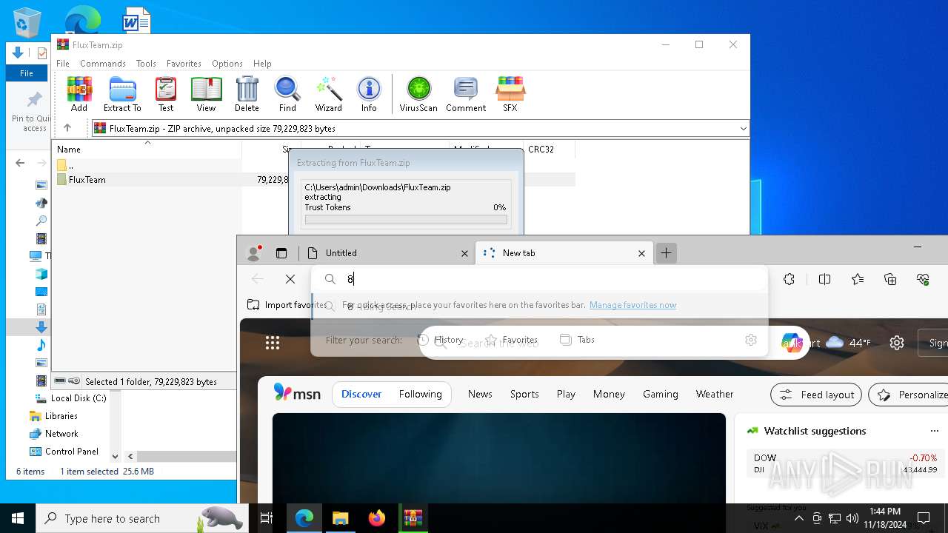The width and height of the screenshot is (948, 533).
Task: Open a new Edge tab with plus button
Action: [667, 253]
